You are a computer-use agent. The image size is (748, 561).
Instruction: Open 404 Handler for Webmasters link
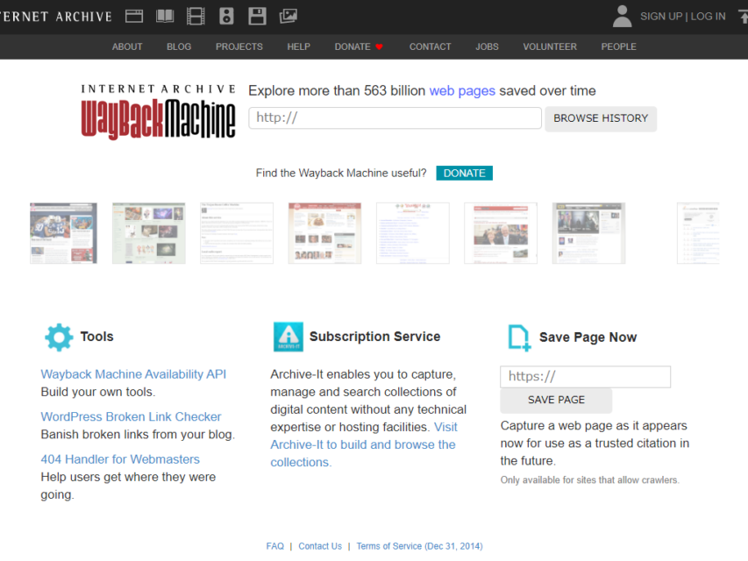click(x=120, y=459)
